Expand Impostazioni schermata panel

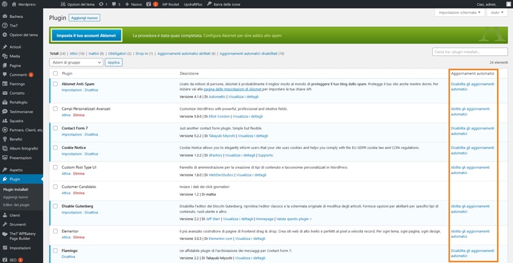click(459, 12)
